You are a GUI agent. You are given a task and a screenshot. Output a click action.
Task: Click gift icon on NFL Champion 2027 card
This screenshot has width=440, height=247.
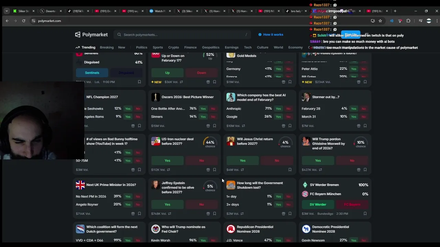133,126
